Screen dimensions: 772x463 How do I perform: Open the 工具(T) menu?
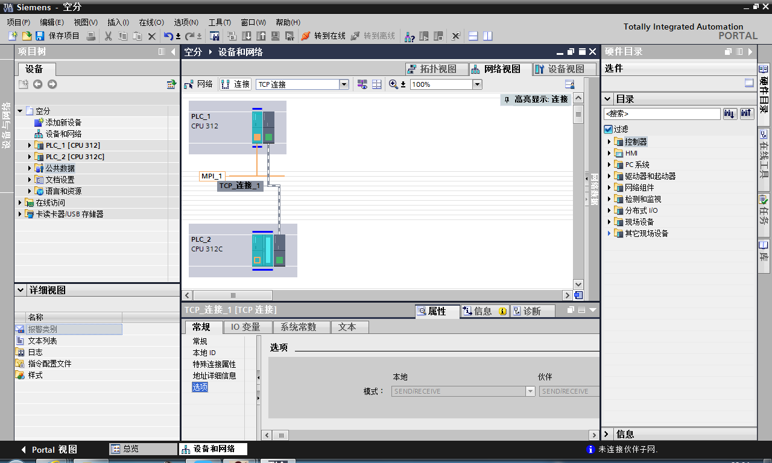(x=220, y=22)
